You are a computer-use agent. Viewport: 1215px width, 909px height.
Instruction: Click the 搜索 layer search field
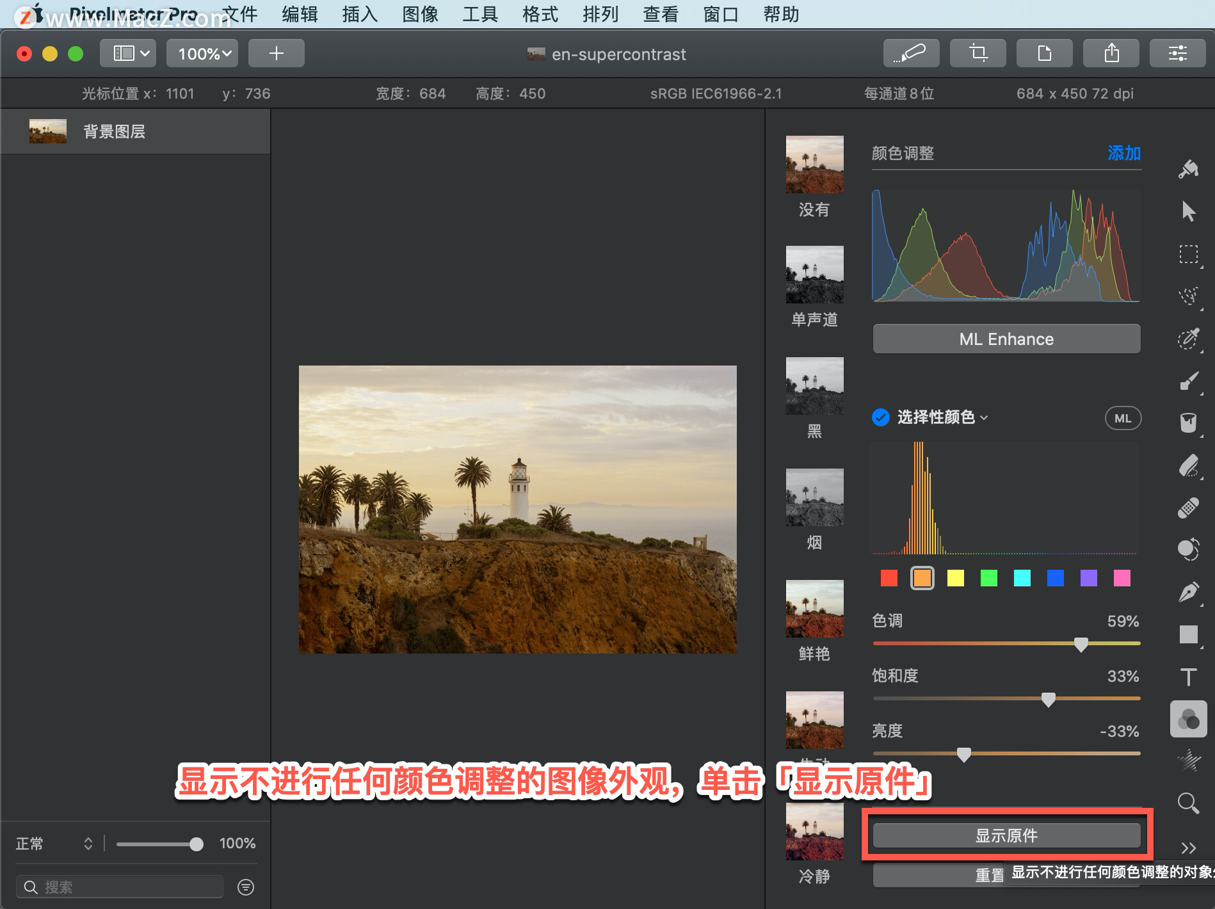click(x=120, y=887)
